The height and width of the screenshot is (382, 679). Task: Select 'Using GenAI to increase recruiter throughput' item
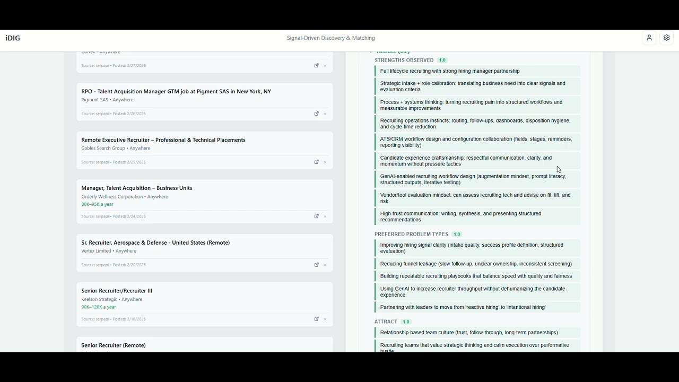tap(477, 292)
